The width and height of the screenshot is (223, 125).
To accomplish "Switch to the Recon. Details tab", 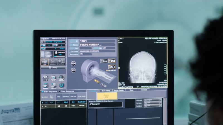I will click(x=119, y=90).
